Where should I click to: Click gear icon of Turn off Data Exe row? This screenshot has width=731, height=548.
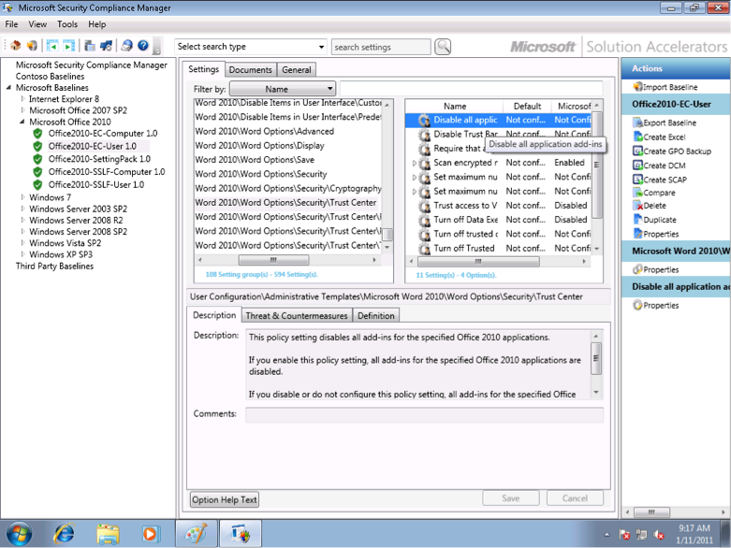coord(424,220)
